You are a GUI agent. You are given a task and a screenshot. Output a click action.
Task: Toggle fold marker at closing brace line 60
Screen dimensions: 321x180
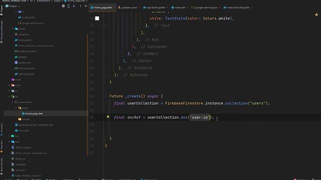tap(104, 138)
